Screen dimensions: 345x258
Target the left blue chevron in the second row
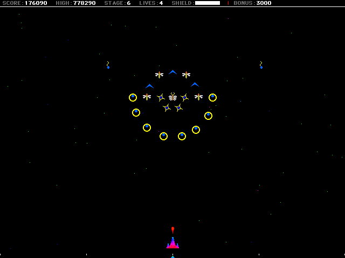(x=150, y=86)
